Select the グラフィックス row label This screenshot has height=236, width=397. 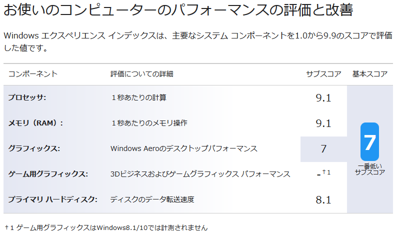[x=34, y=148]
